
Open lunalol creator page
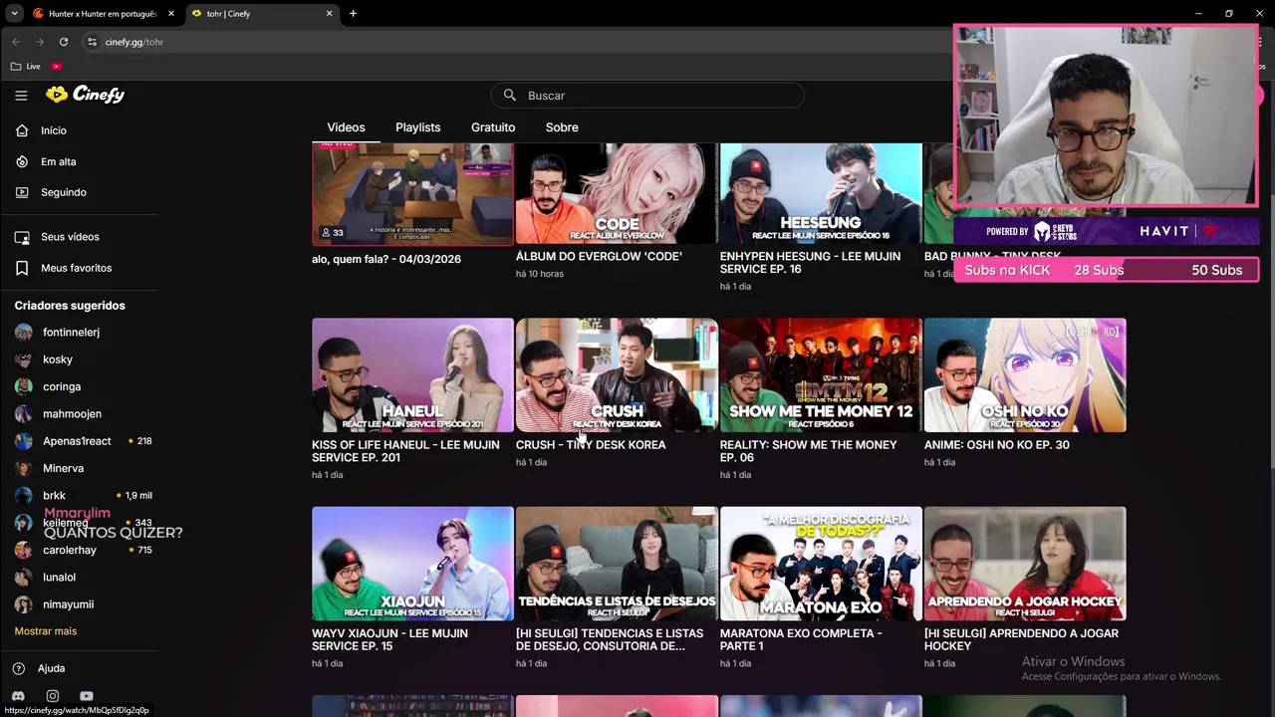[59, 578]
